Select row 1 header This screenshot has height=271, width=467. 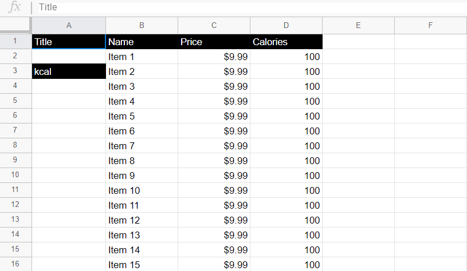[15, 41]
